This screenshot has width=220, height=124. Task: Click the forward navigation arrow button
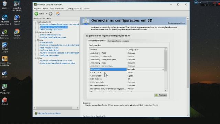click(x=51, y=14)
